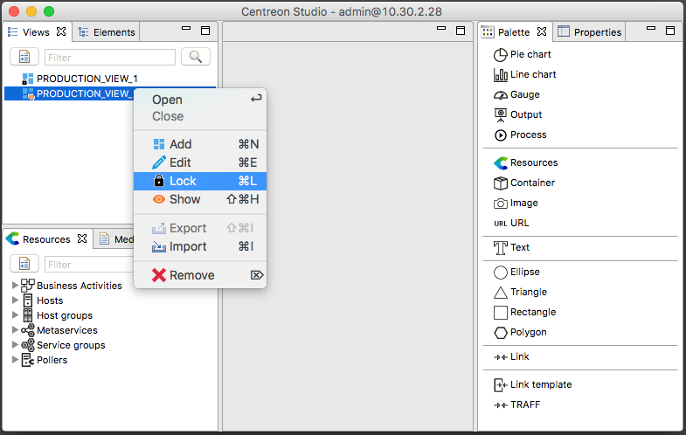This screenshot has width=686, height=435.
Task: Choose the Ellipse shape icon
Action: [x=500, y=273]
